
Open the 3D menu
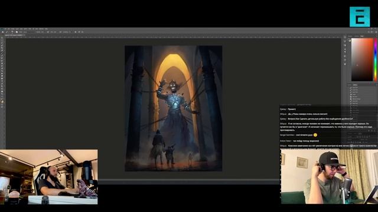click(x=33, y=29)
